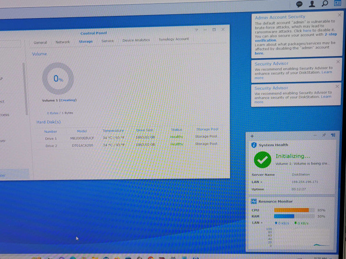
Task: Click the Resource Monitor widget icon
Action: (x=253, y=201)
